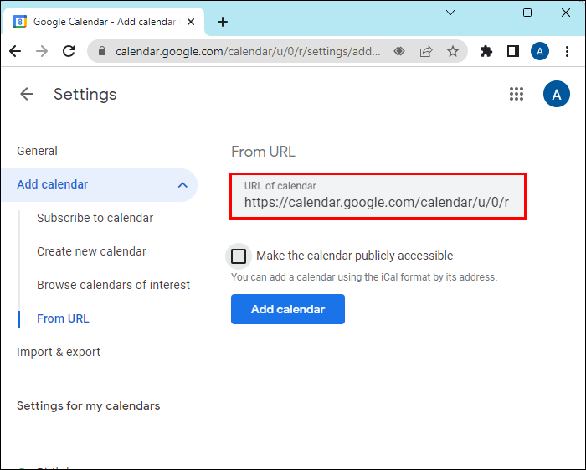
Task: Enable Make the calendar publicly accessible checkbox
Action: tap(239, 256)
